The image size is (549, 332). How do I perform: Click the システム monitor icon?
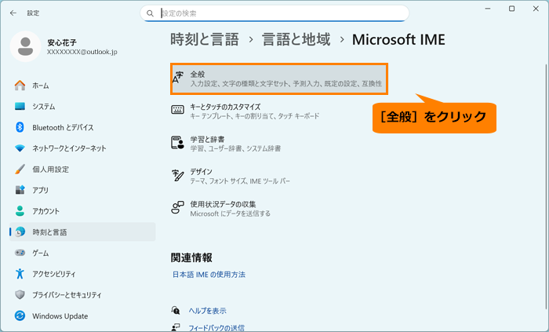[20, 106]
